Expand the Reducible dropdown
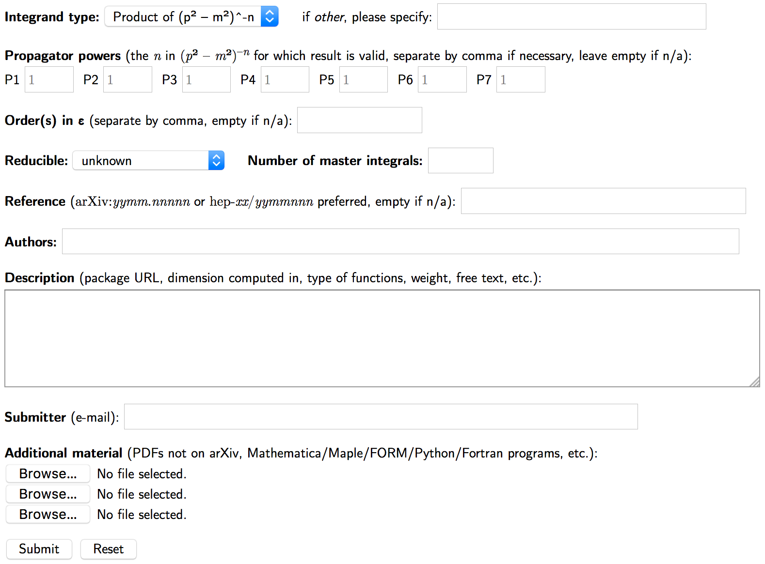This screenshot has width=765, height=564. tap(148, 161)
